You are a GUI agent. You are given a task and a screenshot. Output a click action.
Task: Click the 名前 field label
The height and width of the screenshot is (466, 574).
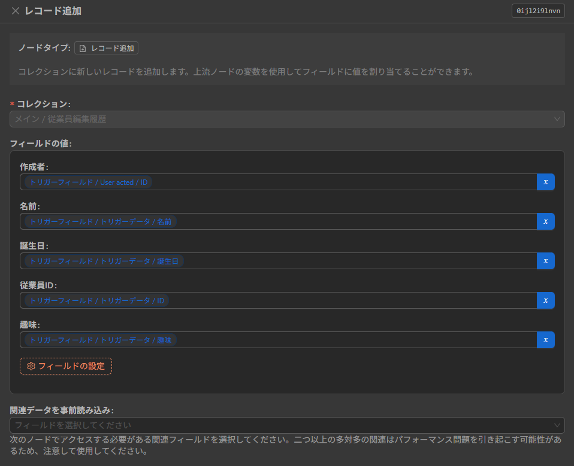coord(30,206)
